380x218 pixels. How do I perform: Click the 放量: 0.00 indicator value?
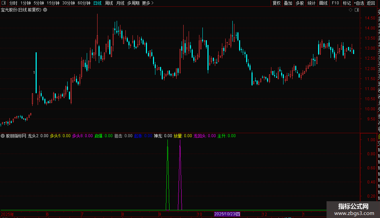tap(183, 136)
